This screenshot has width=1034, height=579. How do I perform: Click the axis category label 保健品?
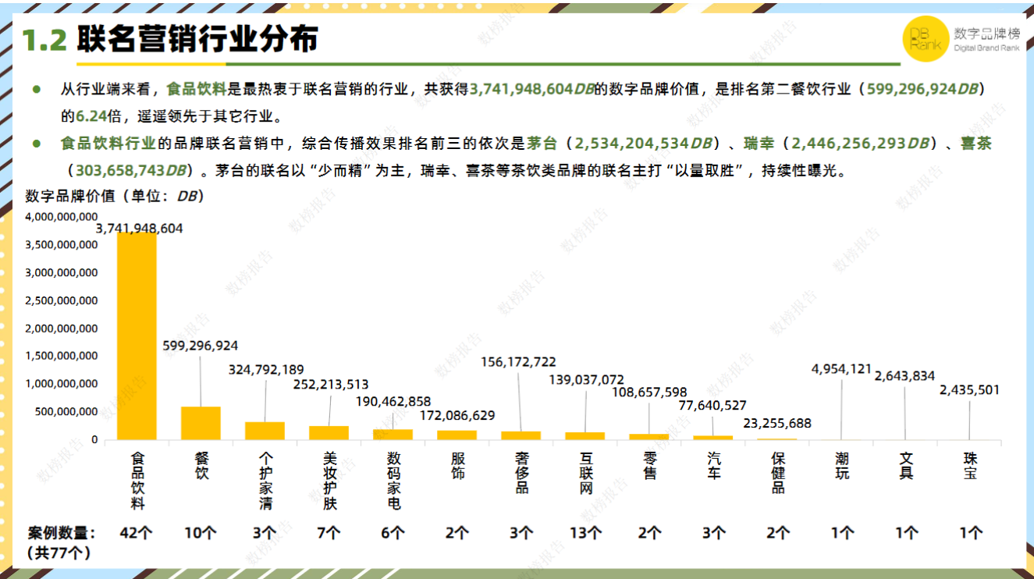(778, 473)
